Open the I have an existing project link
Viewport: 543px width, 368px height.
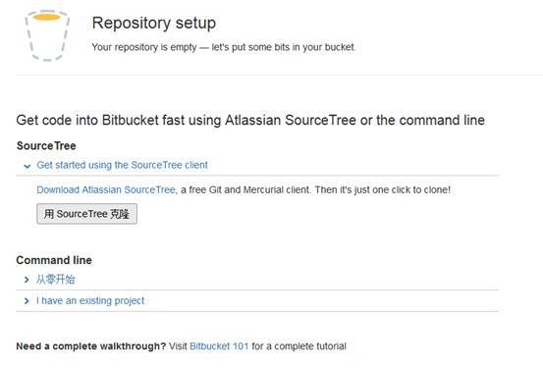(90, 301)
